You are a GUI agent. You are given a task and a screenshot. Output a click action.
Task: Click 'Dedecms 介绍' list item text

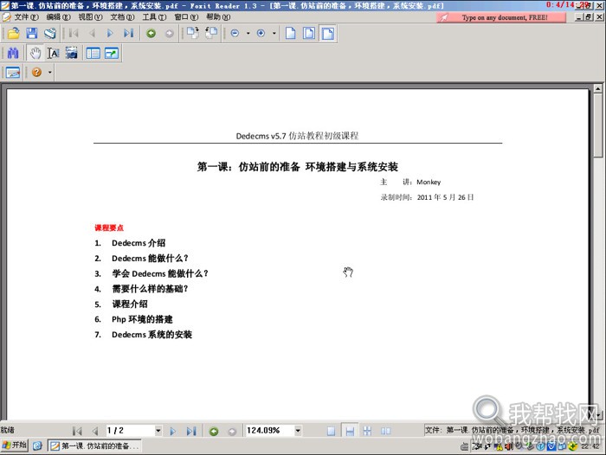pyautogui.click(x=139, y=243)
